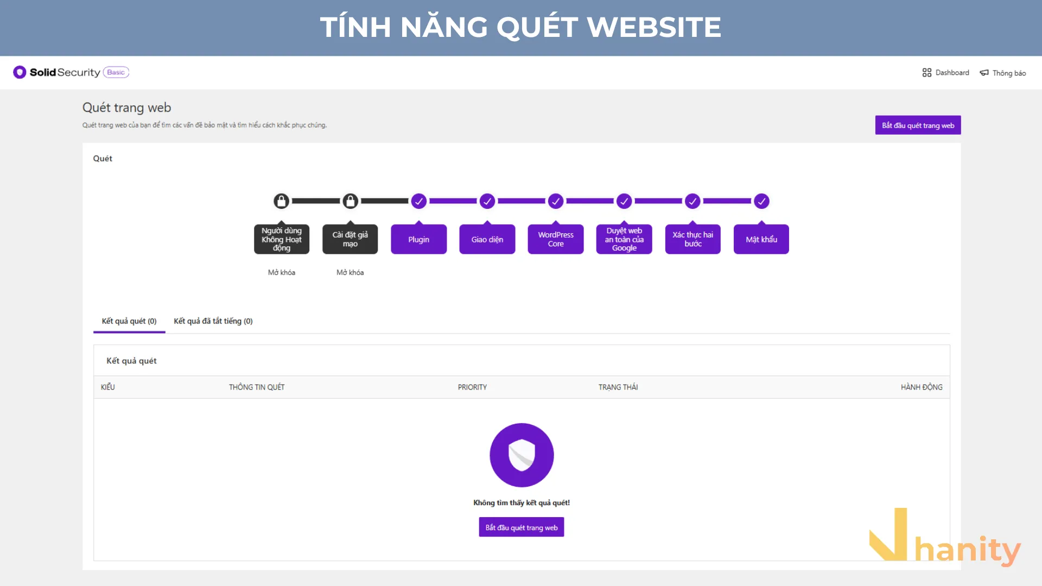
Task: Select the Plugin scan step label
Action: (x=418, y=239)
